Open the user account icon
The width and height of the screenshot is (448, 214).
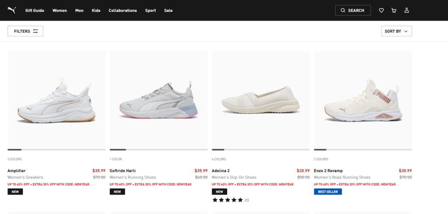point(406,11)
